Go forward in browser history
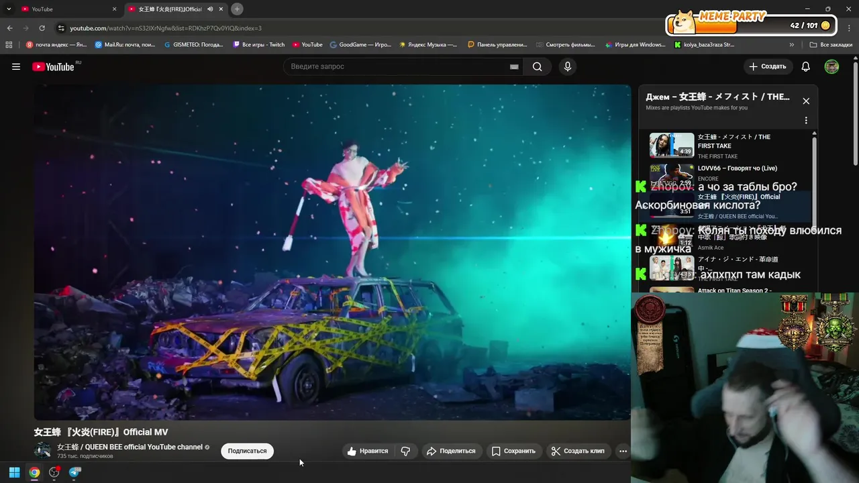Viewport: 859px width, 483px height. tap(26, 28)
